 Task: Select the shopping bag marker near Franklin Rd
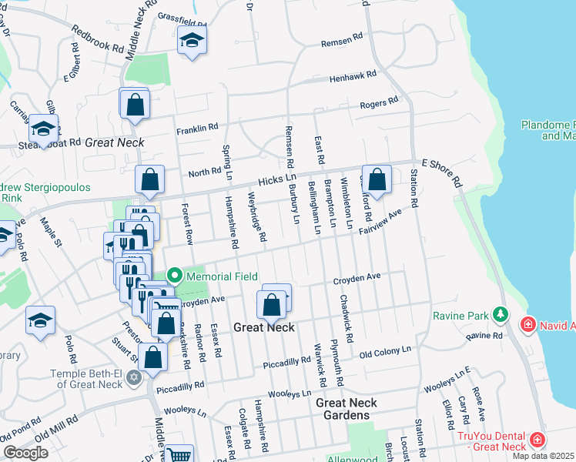[136, 106]
